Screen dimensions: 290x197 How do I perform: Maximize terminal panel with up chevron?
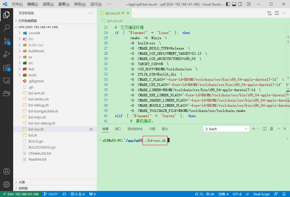pyautogui.click(x=278, y=129)
